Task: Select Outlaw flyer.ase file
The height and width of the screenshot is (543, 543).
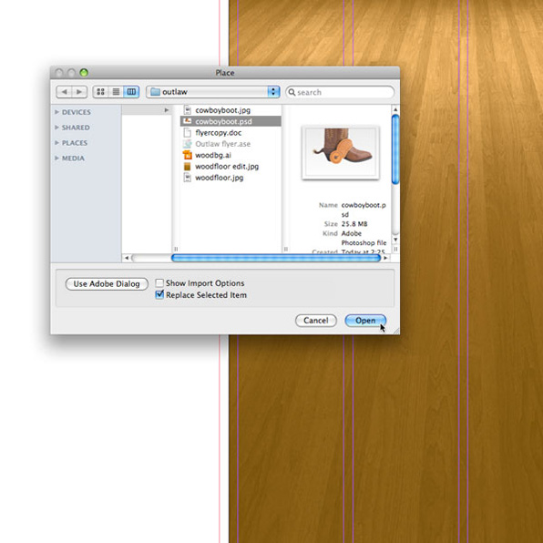Action: coord(231,144)
